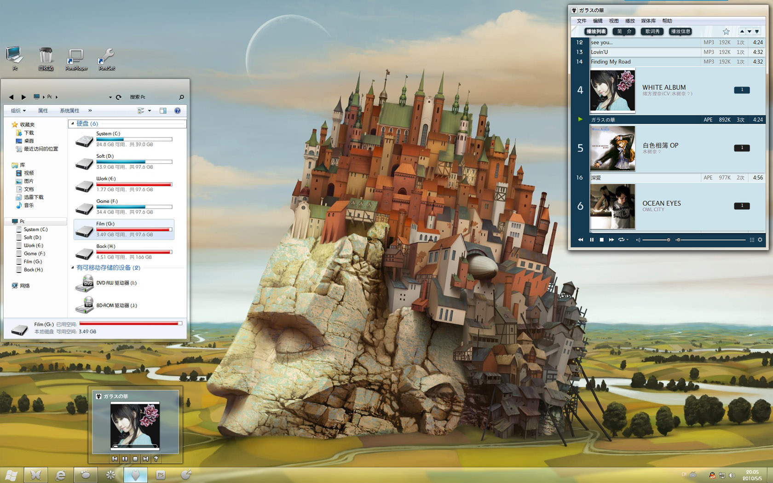Open the 视图 menu in player
Image resolution: width=773 pixels, height=483 pixels.
[x=614, y=21]
